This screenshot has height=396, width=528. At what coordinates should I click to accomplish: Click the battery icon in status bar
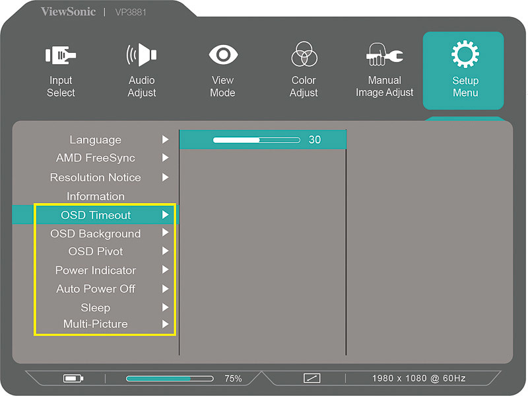(73, 378)
